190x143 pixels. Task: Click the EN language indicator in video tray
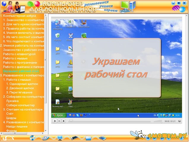(155, 115)
